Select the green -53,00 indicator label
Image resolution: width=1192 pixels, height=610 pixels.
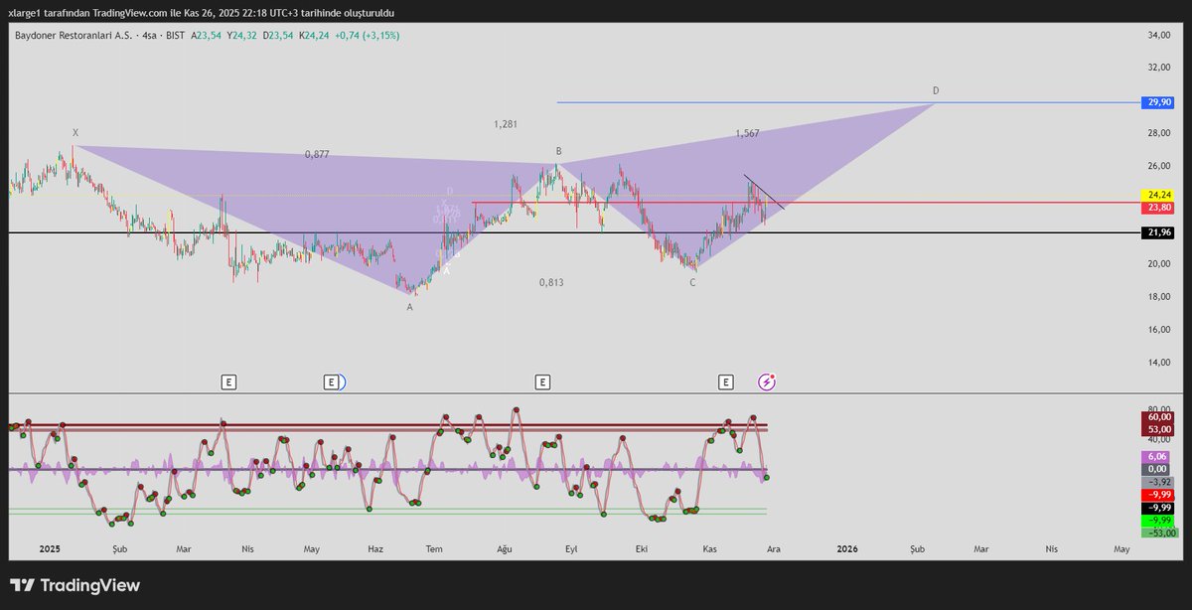coord(1159,533)
